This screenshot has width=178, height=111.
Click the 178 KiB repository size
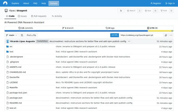pos(152,28)
